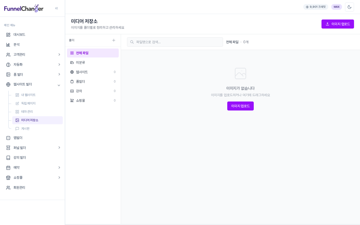Expand the 쇼핑몰 sidebar submenu chevron

59,177
